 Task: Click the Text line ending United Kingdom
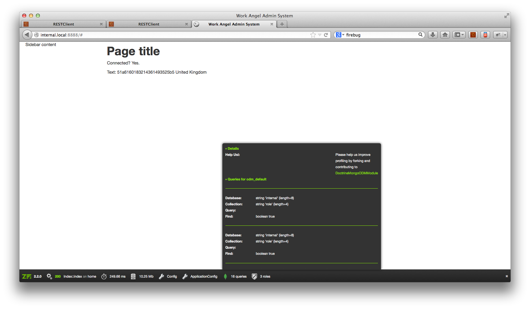click(157, 72)
